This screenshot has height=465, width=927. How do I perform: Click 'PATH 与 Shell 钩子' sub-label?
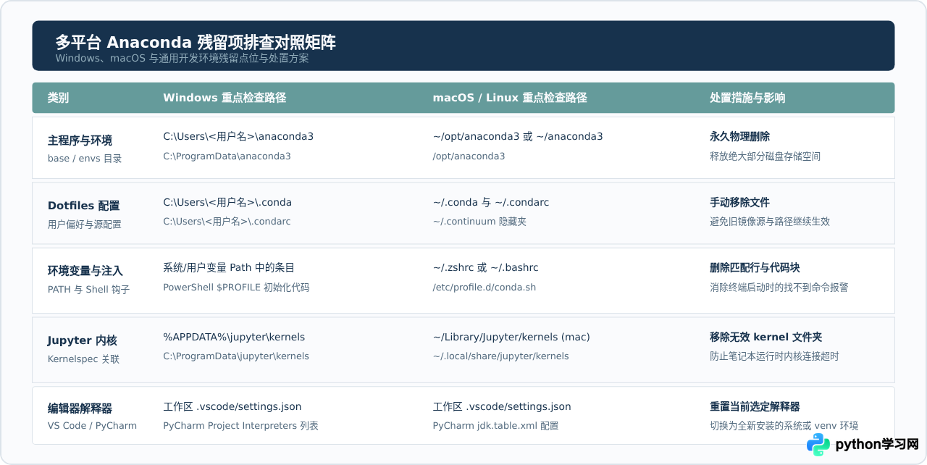click(89, 290)
